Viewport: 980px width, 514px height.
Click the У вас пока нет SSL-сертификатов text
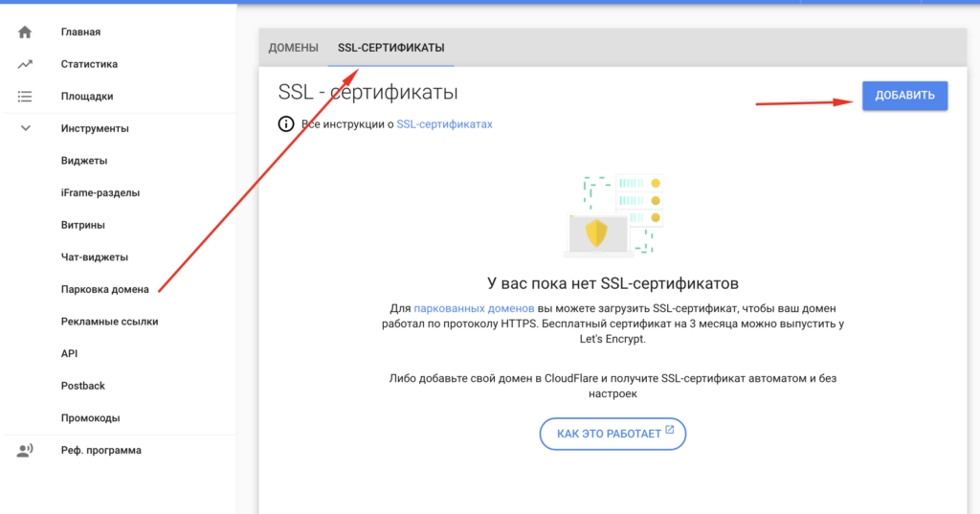point(612,283)
